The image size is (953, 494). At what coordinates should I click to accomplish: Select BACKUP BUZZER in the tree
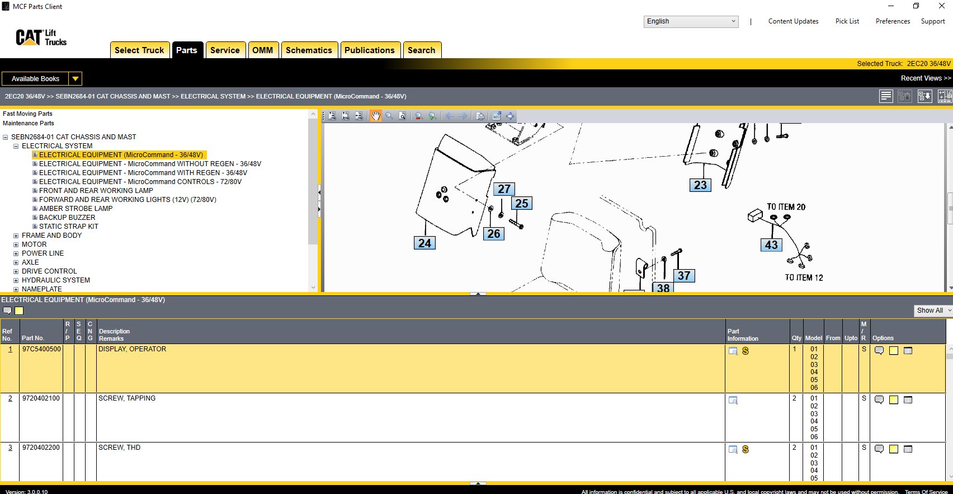[x=67, y=218]
